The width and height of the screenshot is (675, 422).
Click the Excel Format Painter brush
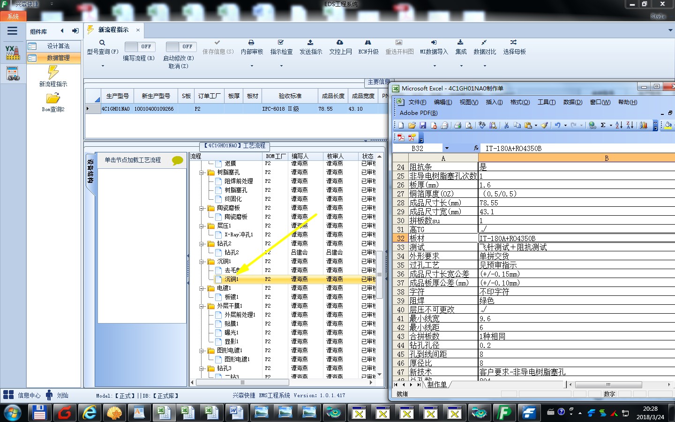click(x=544, y=125)
